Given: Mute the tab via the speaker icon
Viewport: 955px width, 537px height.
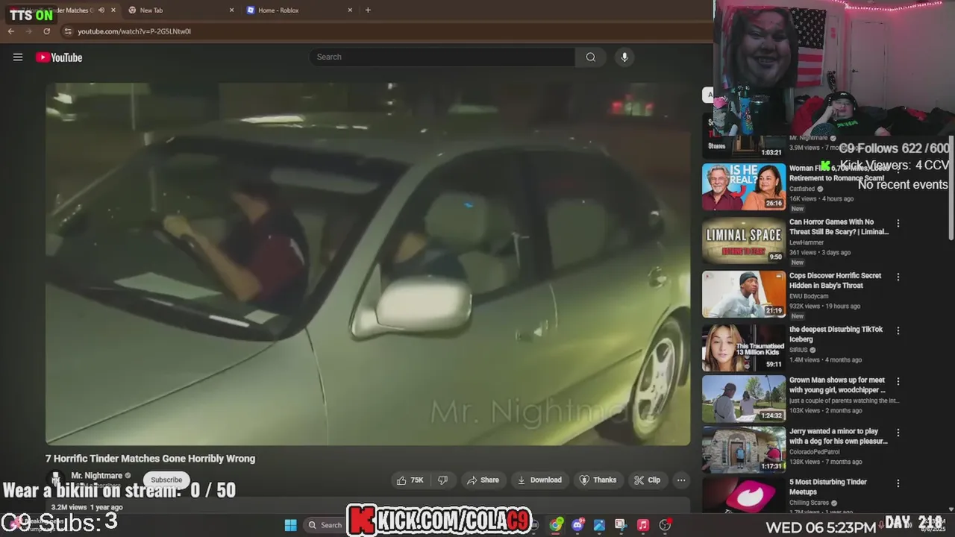Looking at the screenshot, I should pyautogui.click(x=101, y=10).
